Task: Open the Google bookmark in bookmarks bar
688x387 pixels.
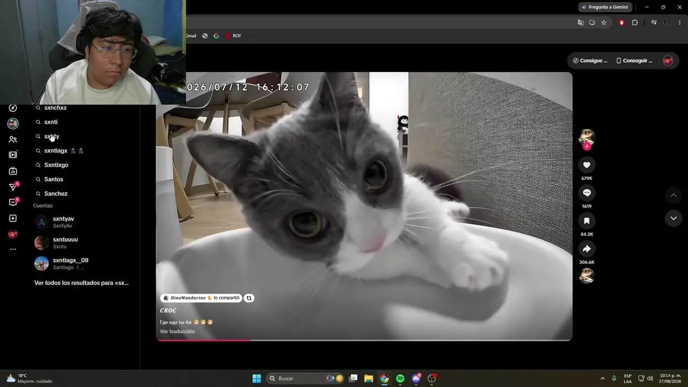Action: point(217,36)
